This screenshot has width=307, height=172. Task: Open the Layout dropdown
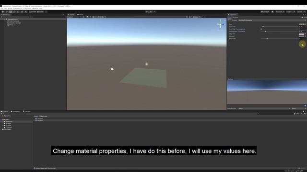click(x=301, y=11)
